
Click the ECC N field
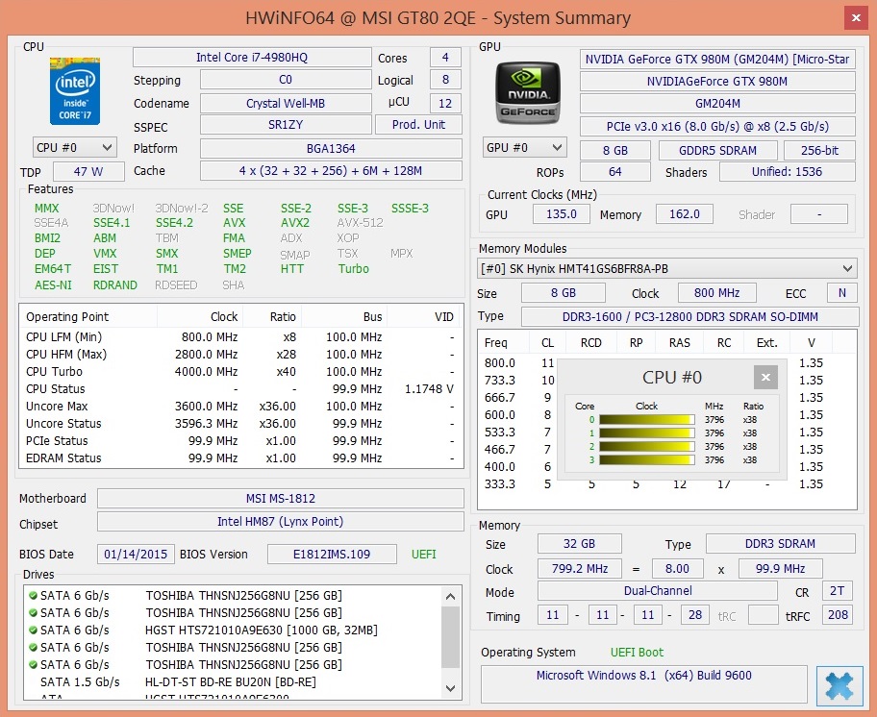point(841,293)
